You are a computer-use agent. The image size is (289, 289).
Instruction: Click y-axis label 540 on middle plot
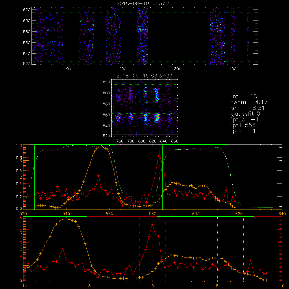[x=107, y=126]
